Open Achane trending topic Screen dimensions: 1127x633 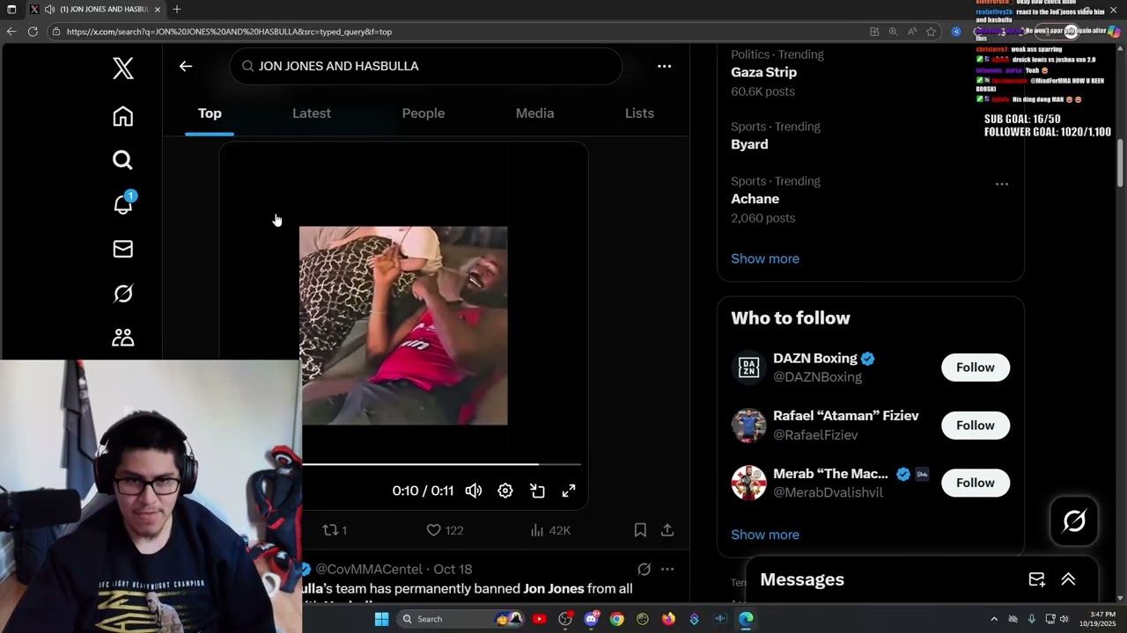pos(755,199)
